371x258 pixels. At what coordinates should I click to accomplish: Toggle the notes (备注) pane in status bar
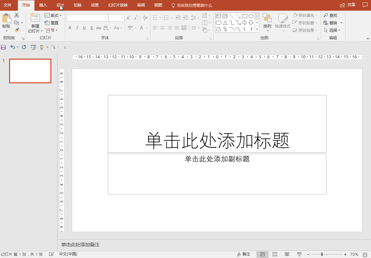244,254
